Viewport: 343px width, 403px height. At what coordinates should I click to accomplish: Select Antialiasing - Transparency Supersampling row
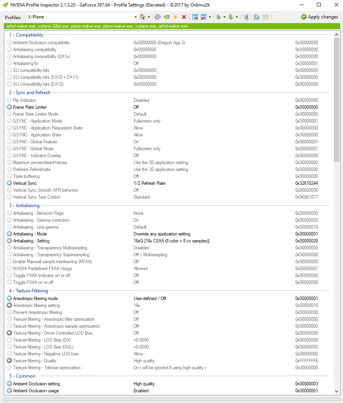tap(169, 255)
